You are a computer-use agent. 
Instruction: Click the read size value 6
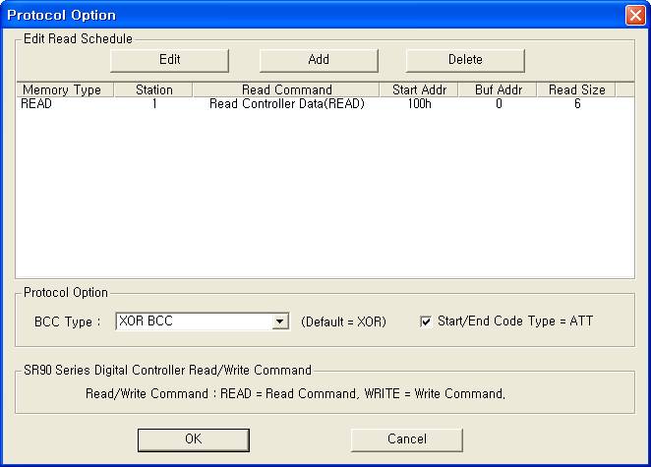(x=577, y=103)
